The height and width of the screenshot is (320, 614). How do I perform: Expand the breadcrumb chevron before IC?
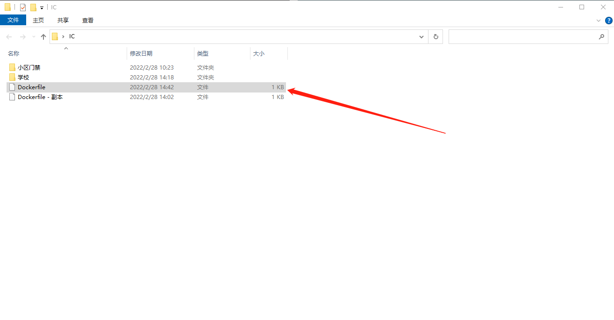click(x=63, y=36)
